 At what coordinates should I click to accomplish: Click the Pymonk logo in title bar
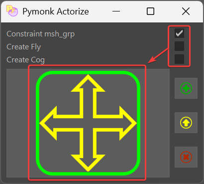point(12,11)
